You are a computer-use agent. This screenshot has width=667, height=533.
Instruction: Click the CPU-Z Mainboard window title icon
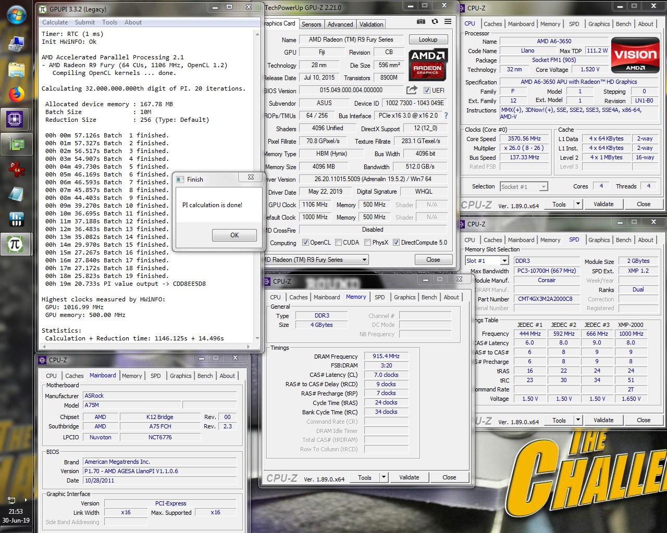click(43, 360)
